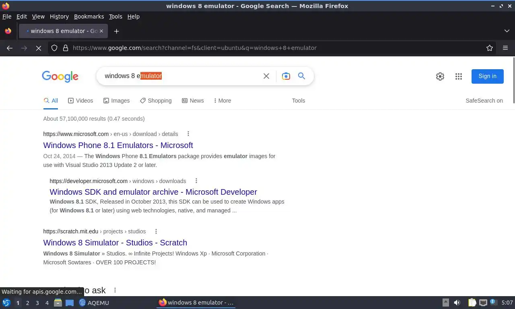
Task: Click the site security padlock icon
Action: coord(66,48)
